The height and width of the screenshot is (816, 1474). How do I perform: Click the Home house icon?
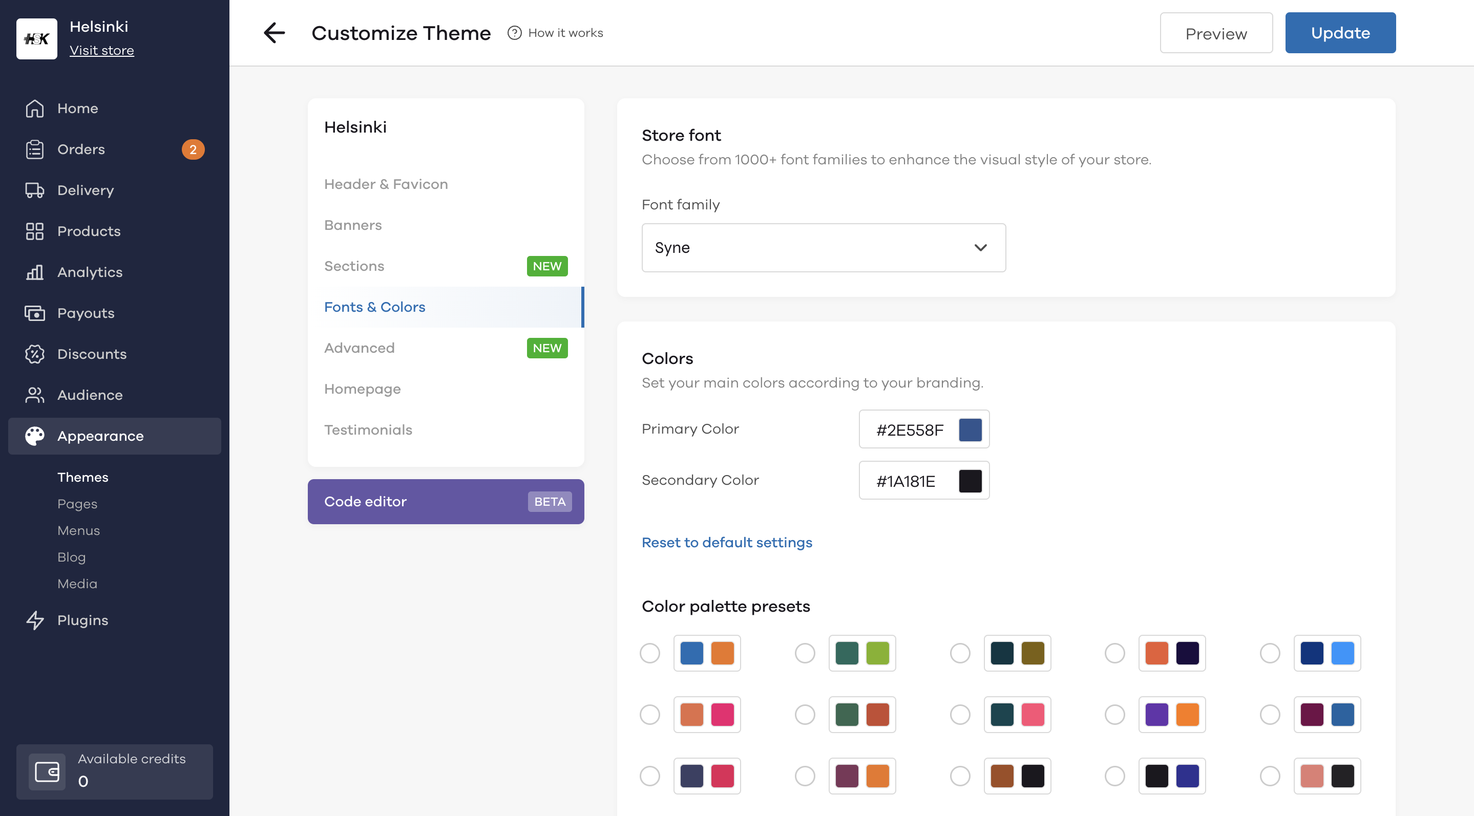pyautogui.click(x=35, y=108)
